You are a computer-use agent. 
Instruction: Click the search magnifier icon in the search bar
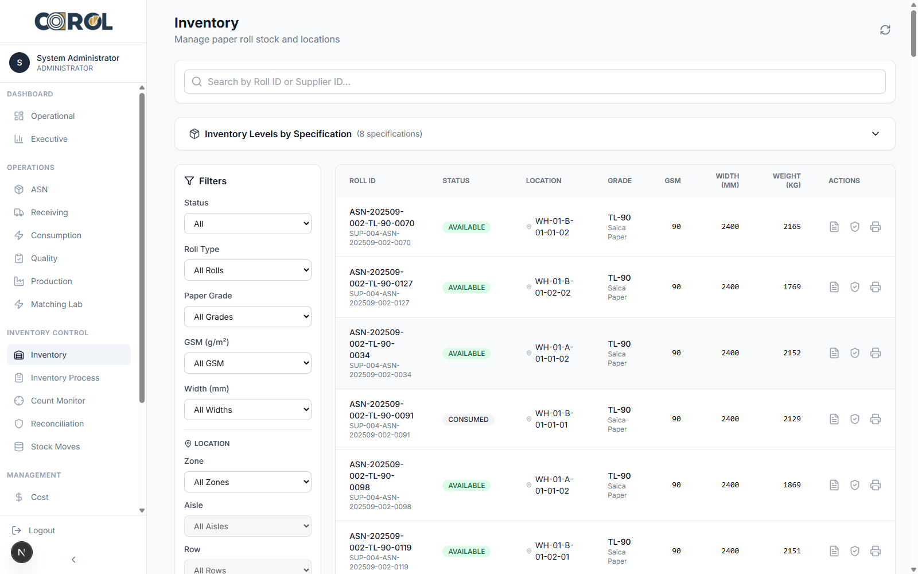tap(197, 82)
